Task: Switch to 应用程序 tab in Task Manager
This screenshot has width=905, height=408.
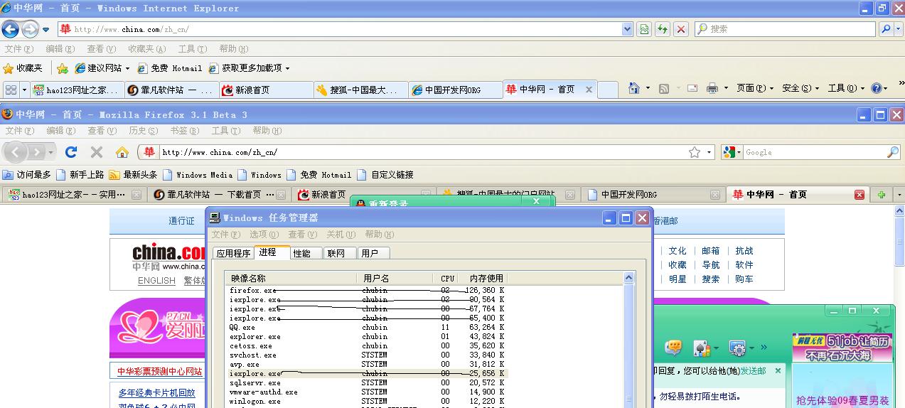Action: tap(233, 253)
